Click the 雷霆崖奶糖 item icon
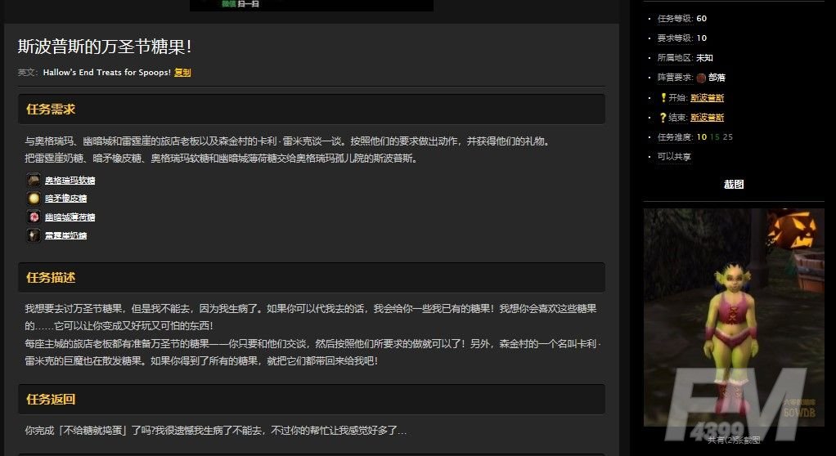Viewport: 836px width, 456px height. point(34,235)
